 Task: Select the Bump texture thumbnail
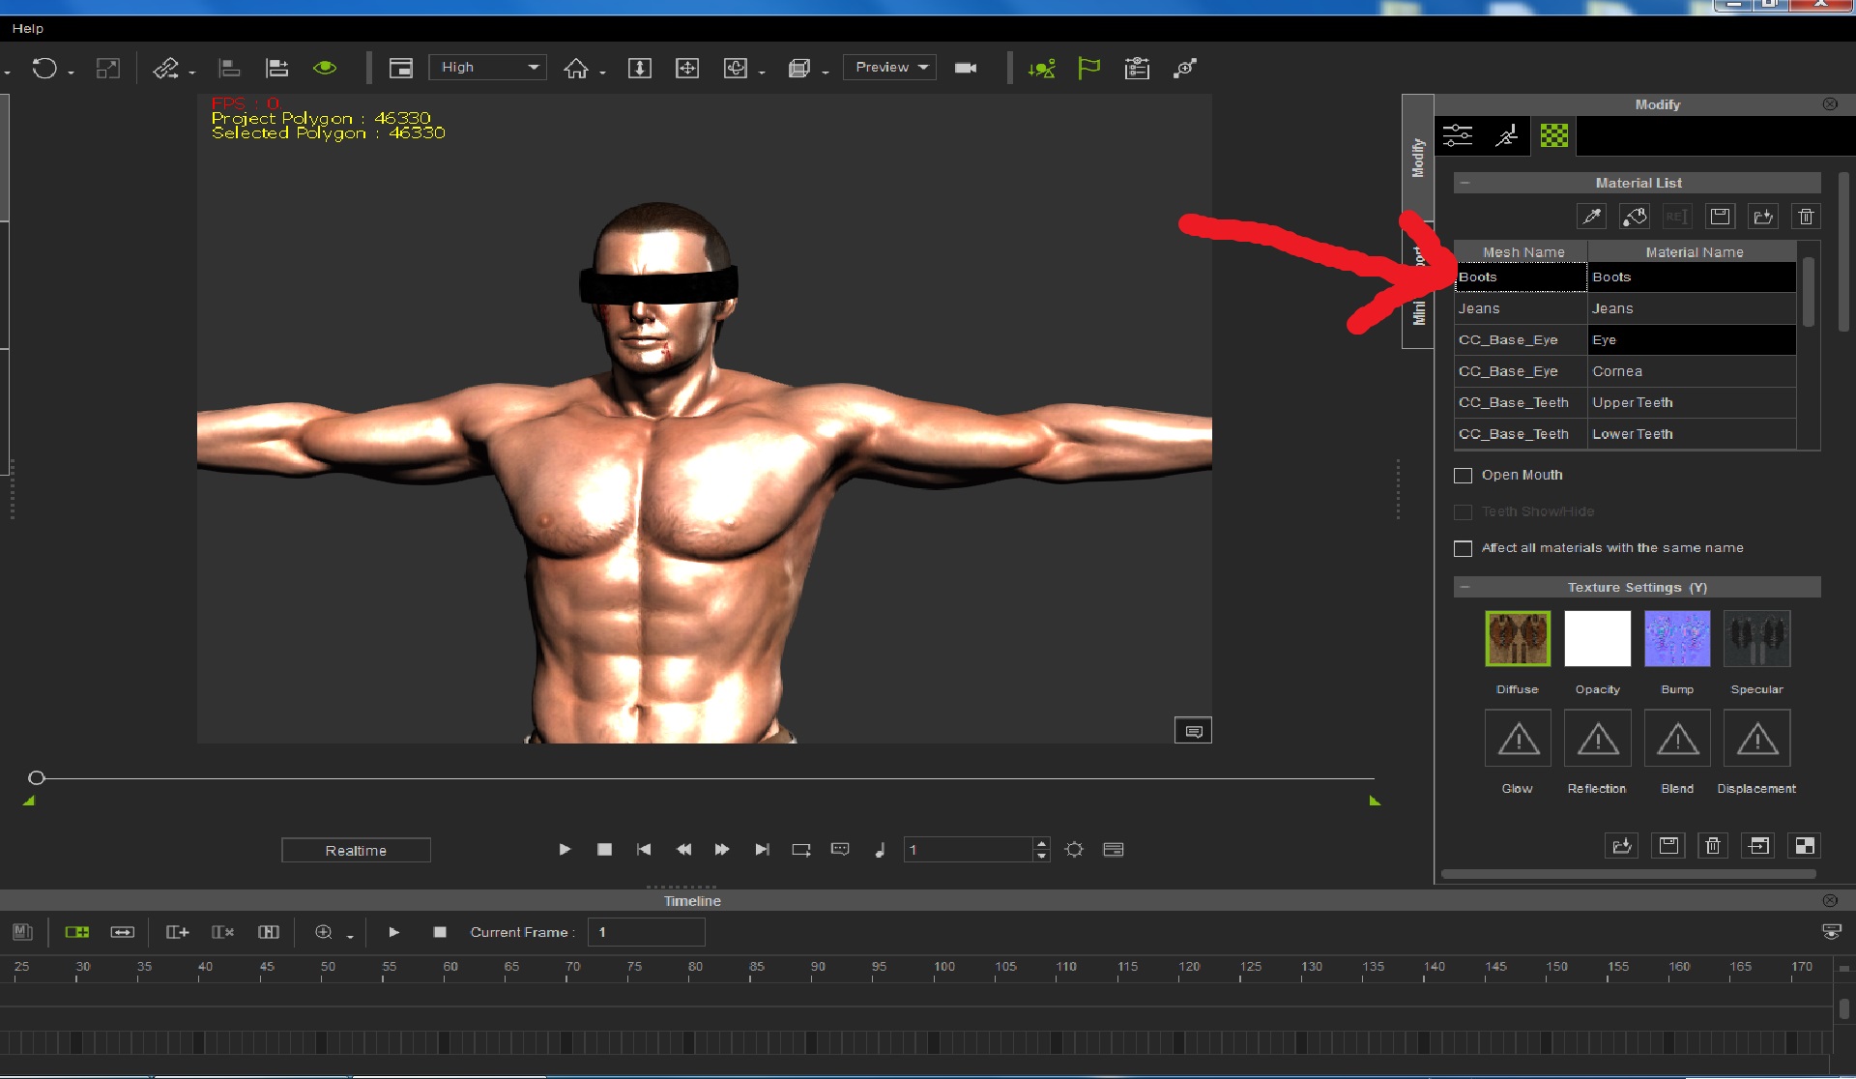pos(1677,638)
